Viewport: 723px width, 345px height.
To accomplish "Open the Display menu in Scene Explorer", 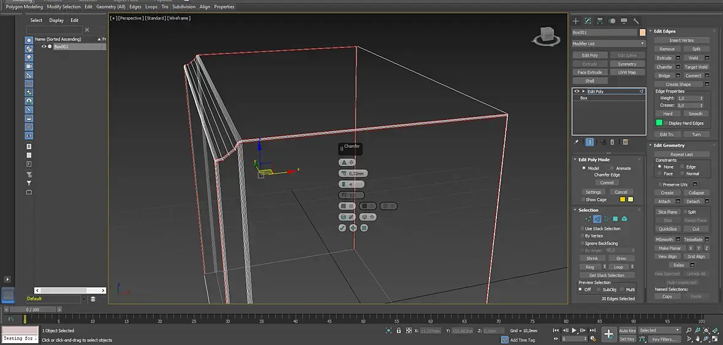I will pos(56,20).
